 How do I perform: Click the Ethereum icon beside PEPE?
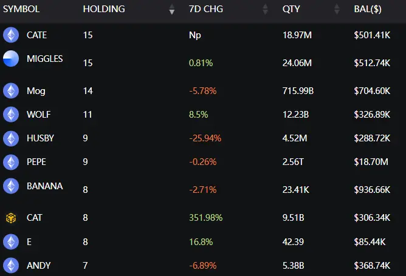(11, 162)
